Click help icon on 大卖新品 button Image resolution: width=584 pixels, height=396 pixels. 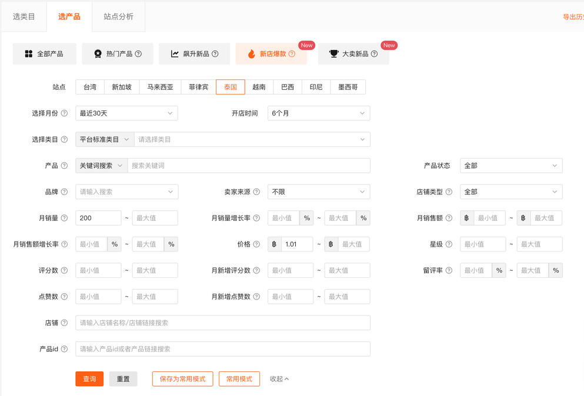click(374, 53)
